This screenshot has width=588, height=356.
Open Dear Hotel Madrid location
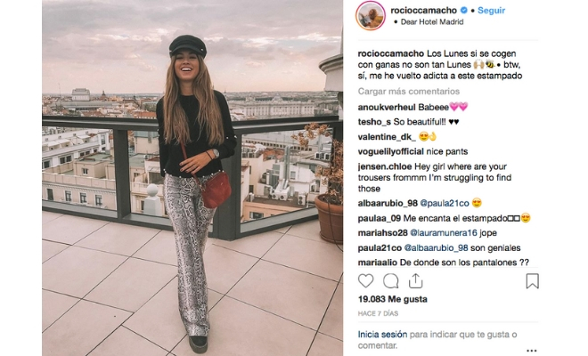tap(432, 21)
